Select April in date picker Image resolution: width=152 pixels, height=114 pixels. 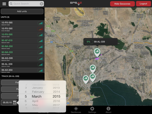tap(35, 101)
